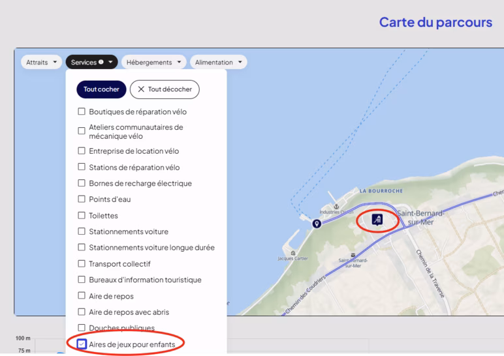Click the Saint-Bernard-sur-Mer ferry marker icon
The height and width of the screenshot is (356, 504).
(353, 255)
